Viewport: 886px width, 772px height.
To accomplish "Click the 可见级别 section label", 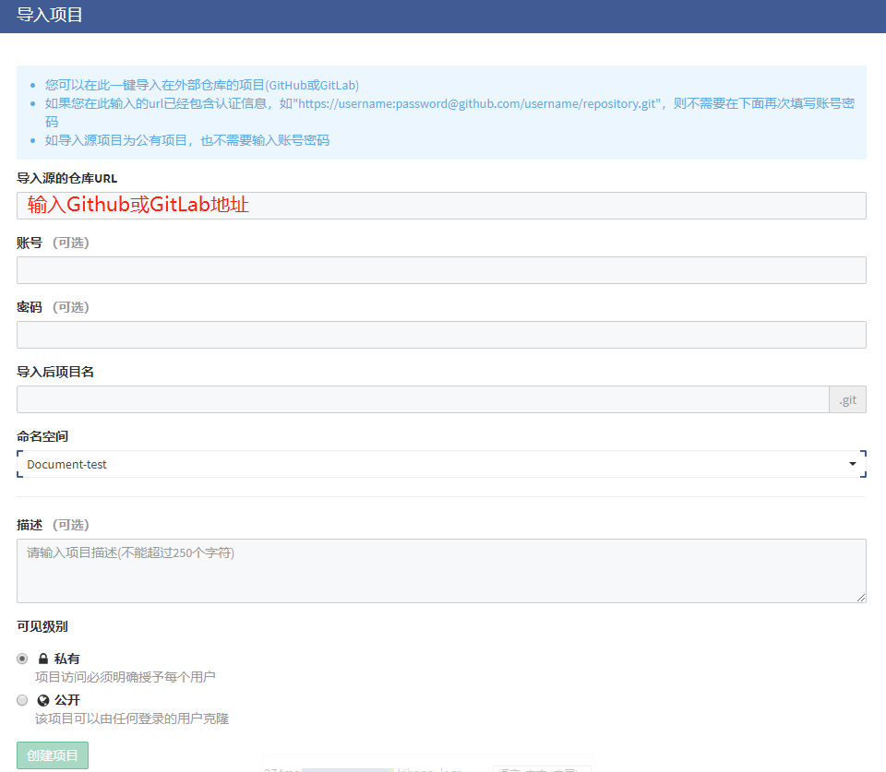I will (42, 626).
